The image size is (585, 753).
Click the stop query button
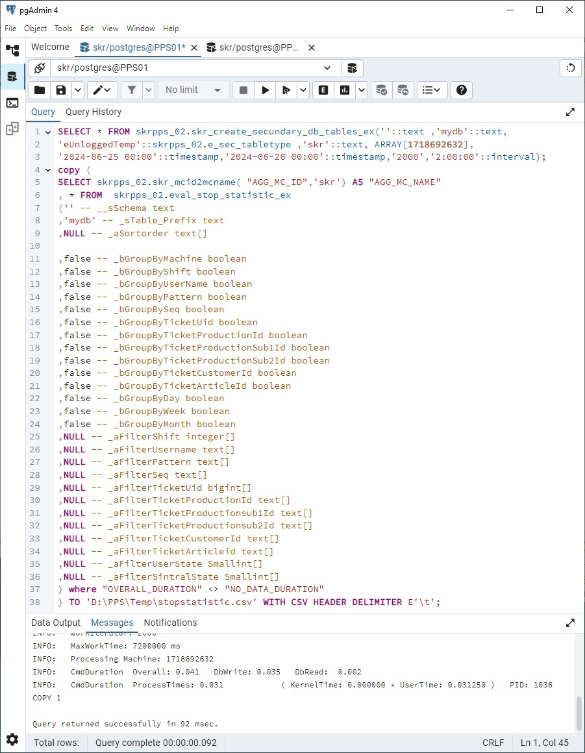point(243,90)
